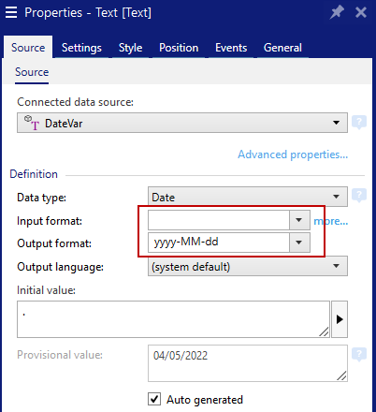Viewport: 376px width, 412px height.
Task: Click help icon next to Connected data source
Action: click(359, 122)
